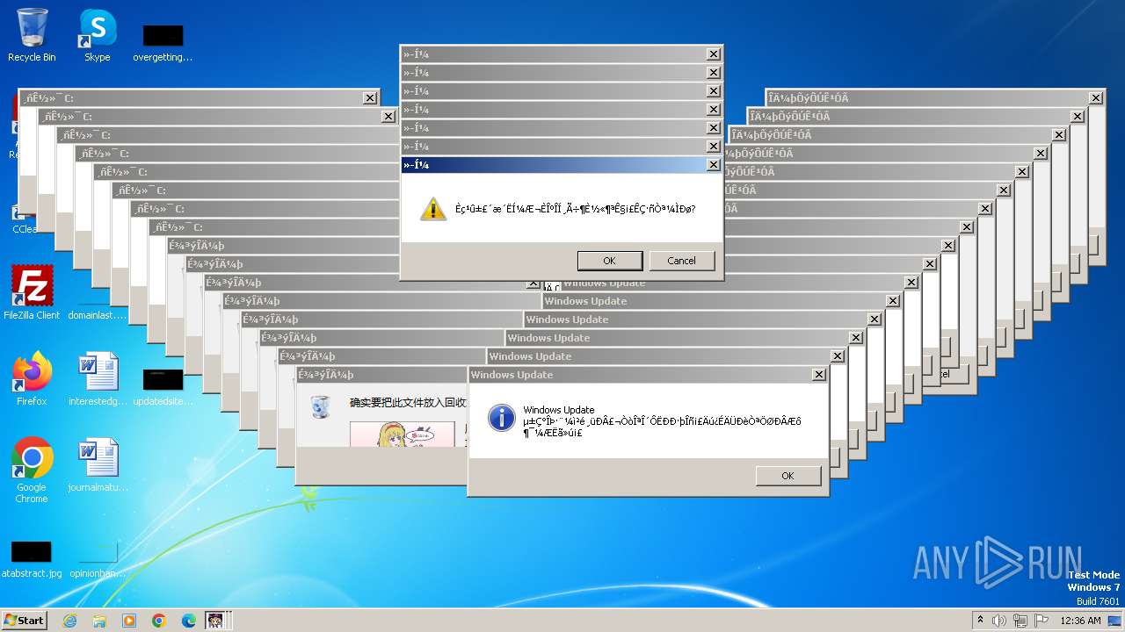Open Windows Media Player taskbar icon
This screenshot has width=1125, height=632.
pos(129,621)
